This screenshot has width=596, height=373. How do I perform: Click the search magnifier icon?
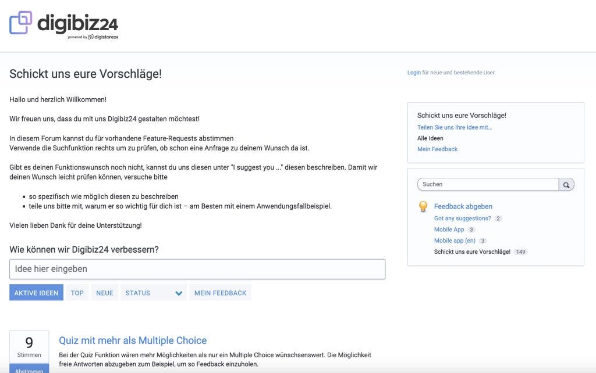(565, 184)
